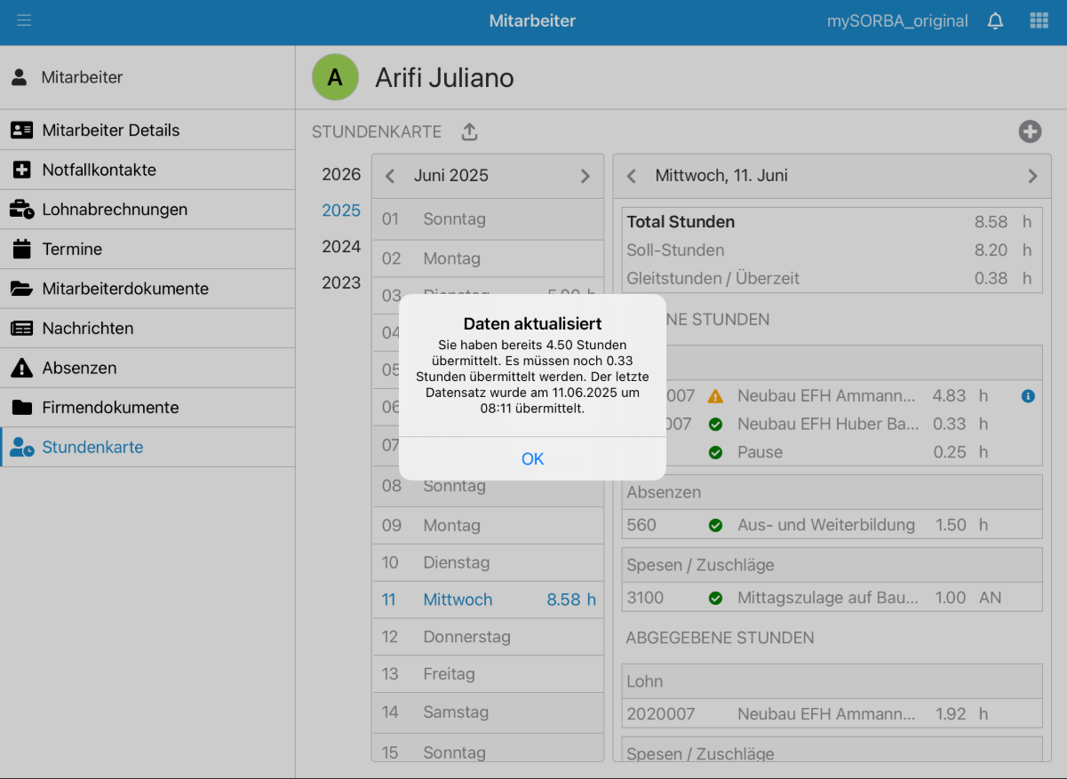This screenshot has width=1067, height=779.
Task: Select year 2024 in the year list
Action: pyautogui.click(x=341, y=247)
